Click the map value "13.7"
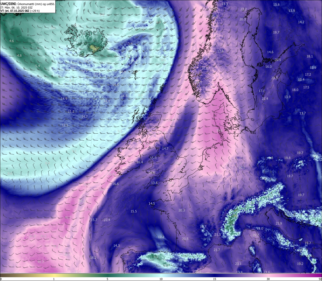This screenshot has width=322, height=281. click(x=303, y=113)
